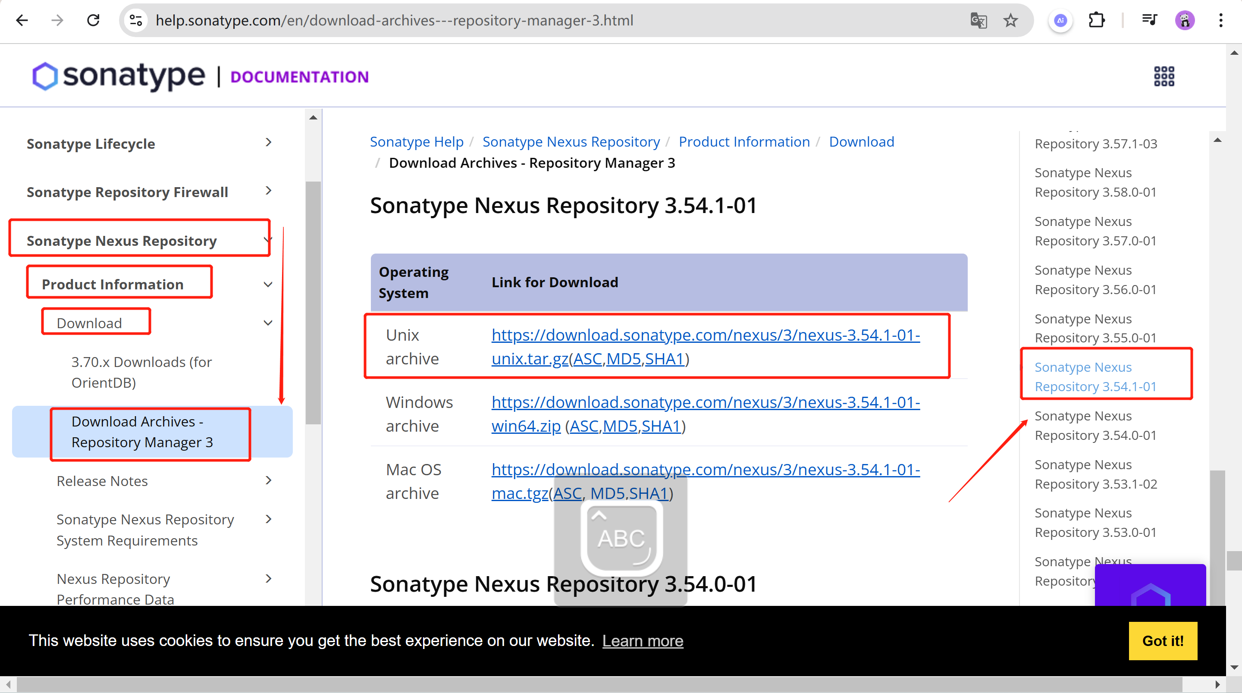
Task: Click left sidebar scrollbar thumb
Action: coord(314,303)
